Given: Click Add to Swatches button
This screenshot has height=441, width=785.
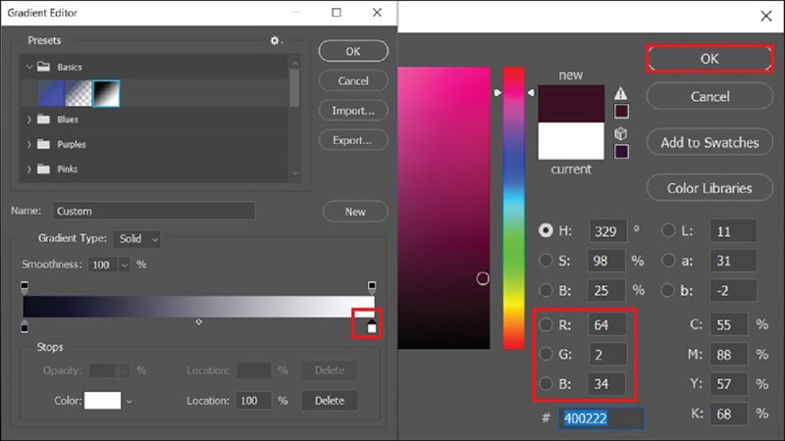Looking at the screenshot, I should (x=709, y=142).
